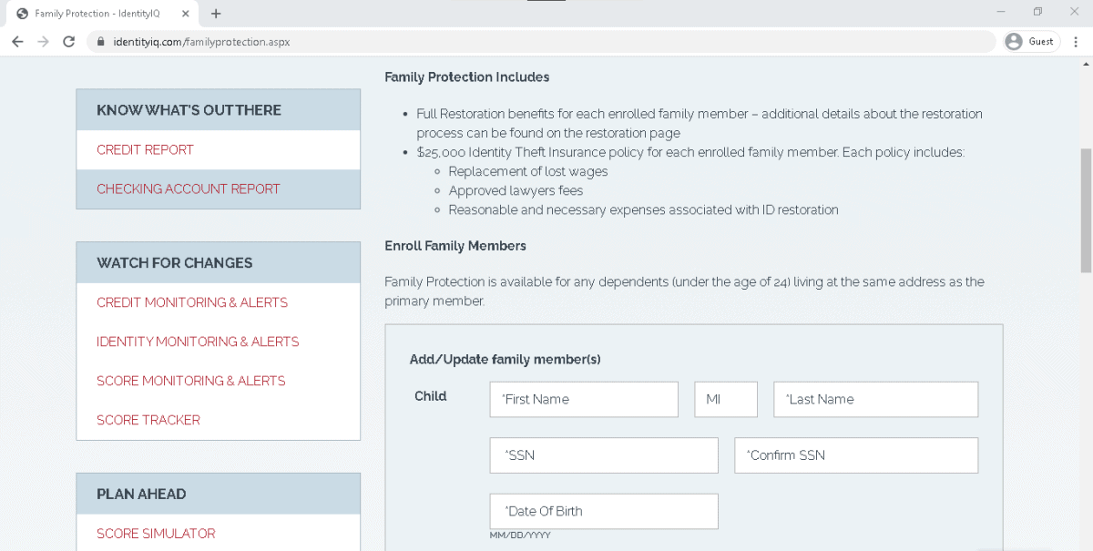1093x551 pixels.
Task: Open Score Monitoring & Alerts
Action: [x=191, y=380]
